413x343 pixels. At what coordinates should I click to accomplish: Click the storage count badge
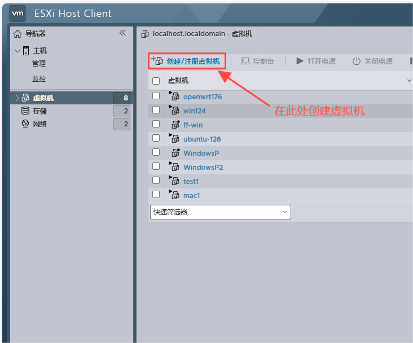[122, 111]
